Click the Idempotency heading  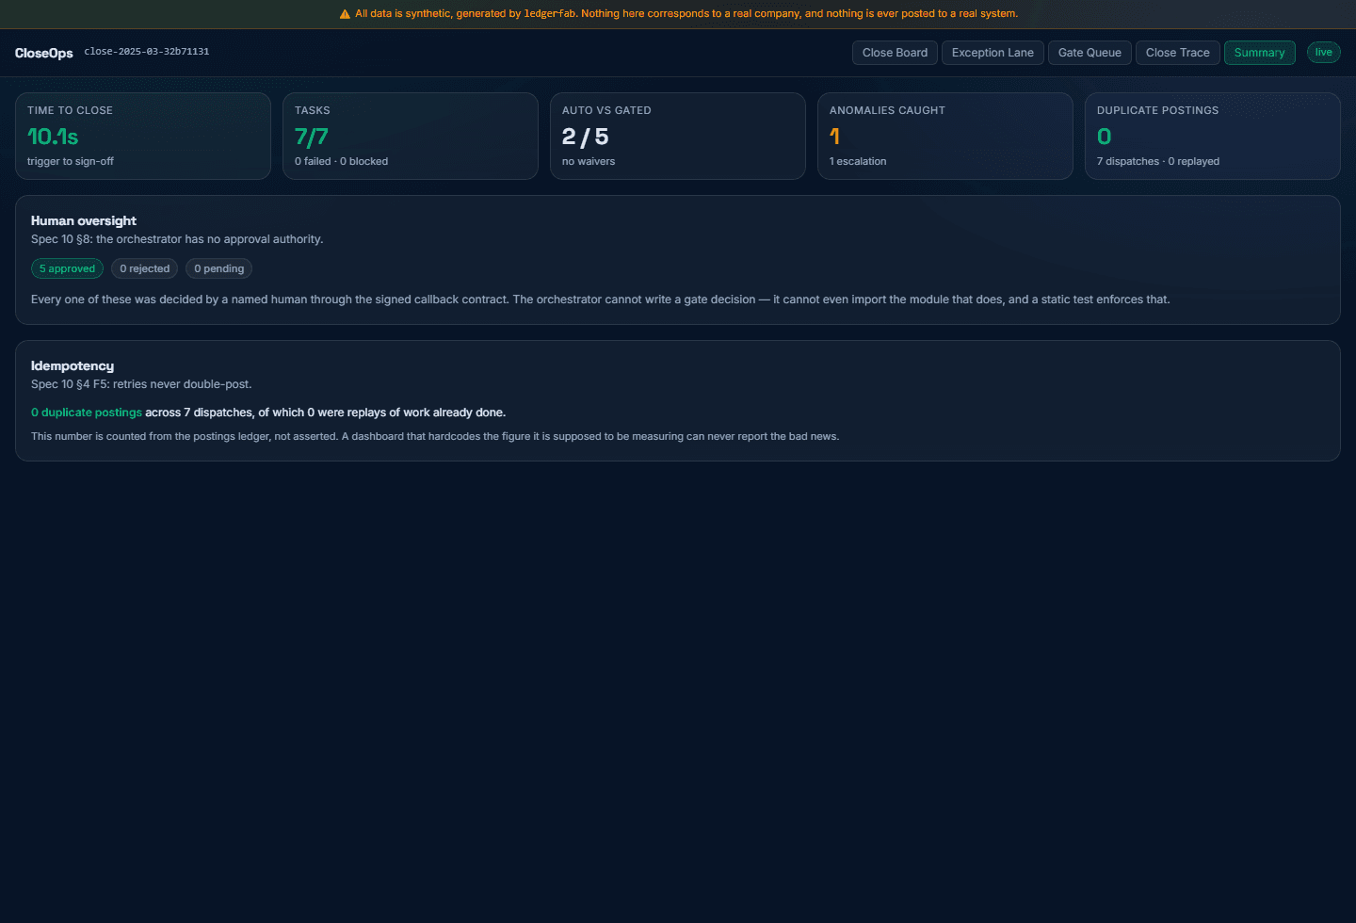pyautogui.click(x=73, y=365)
